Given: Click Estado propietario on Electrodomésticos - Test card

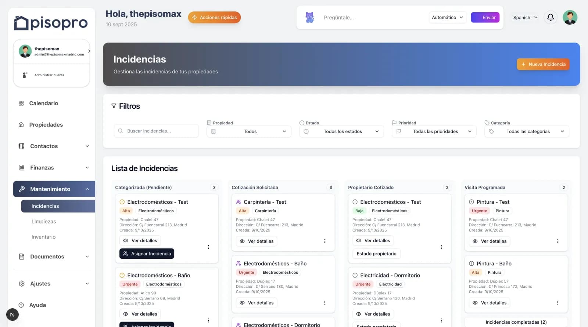Looking at the screenshot, I should [376, 254].
